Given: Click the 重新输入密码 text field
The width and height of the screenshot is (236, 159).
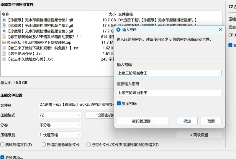Looking at the screenshot, I should click(x=169, y=93).
